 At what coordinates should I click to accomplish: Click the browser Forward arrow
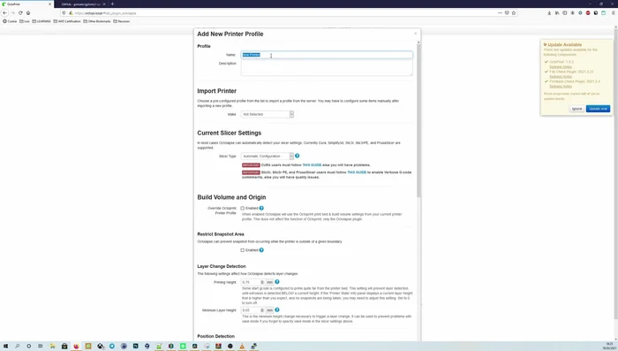[x=12, y=13]
